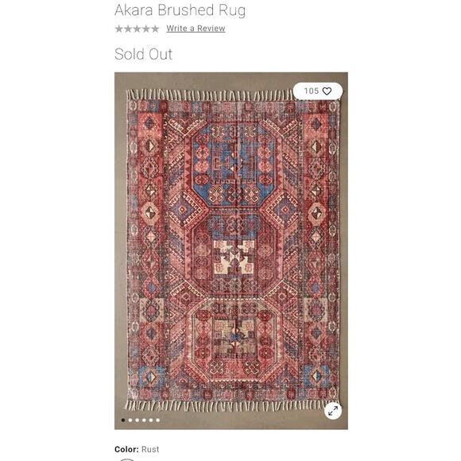Switch to the second carousel image dot
Screen dimensions: 461x461
coord(130,420)
